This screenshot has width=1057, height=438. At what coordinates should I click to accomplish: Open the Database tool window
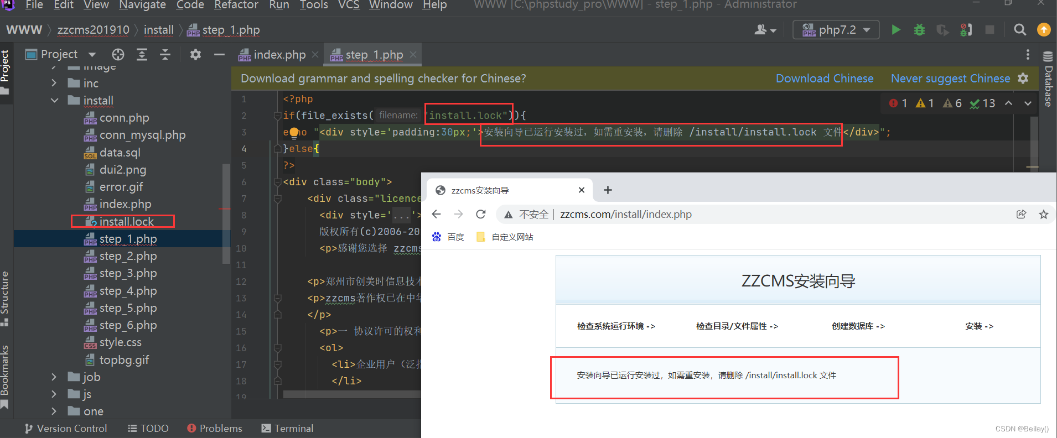(1048, 79)
